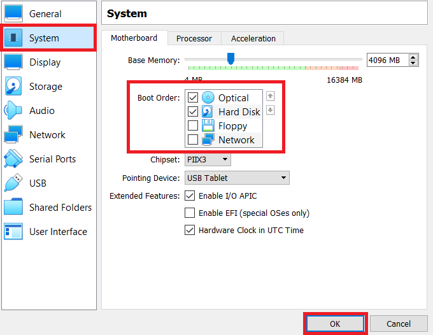Click the Storage label in sidebar
The width and height of the screenshot is (433, 335).
pos(46,87)
